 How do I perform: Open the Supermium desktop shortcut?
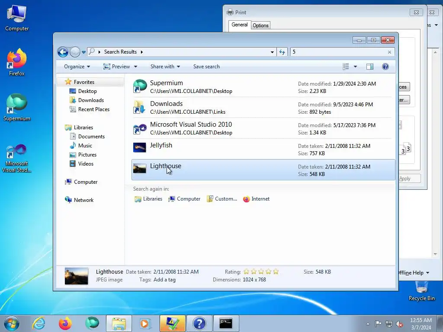[x=17, y=108]
